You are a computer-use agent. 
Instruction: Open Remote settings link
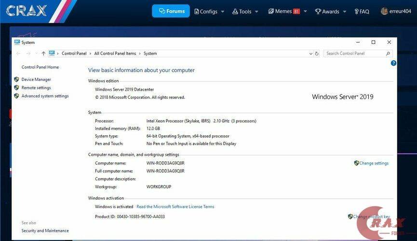point(36,88)
